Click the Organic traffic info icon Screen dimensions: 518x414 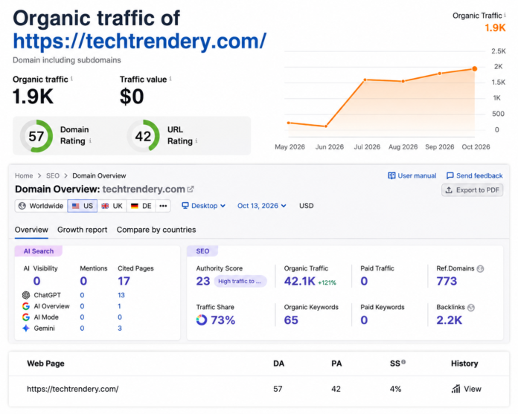[71, 79]
